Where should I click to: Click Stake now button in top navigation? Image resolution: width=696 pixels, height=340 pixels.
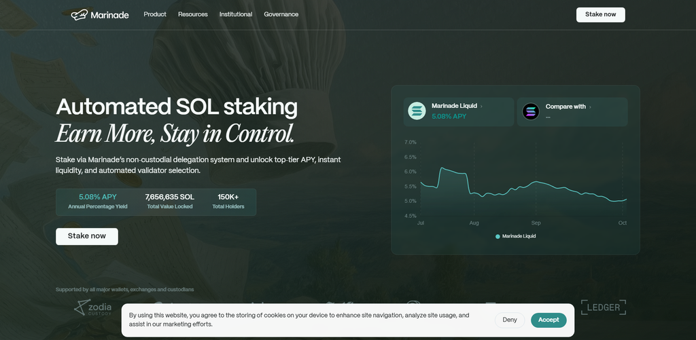tap(601, 15)
